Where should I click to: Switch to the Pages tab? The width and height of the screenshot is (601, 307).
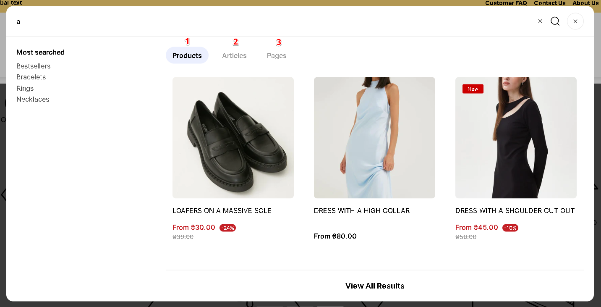[277, 55]
